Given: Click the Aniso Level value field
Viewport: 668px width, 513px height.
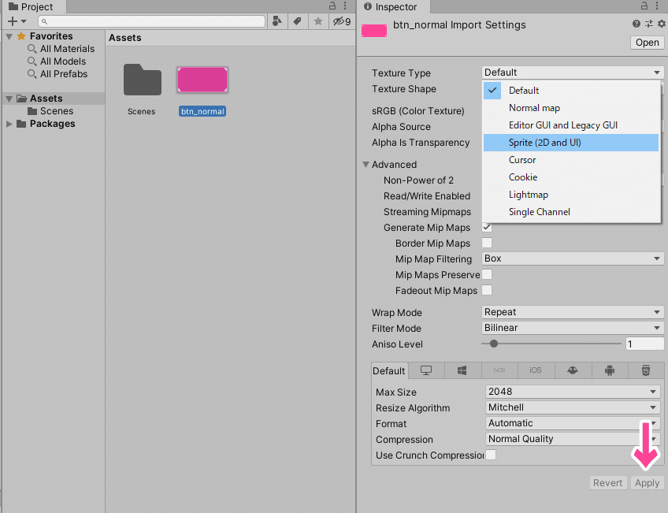Looking at the screenshot, I should (x=644, y=344).
